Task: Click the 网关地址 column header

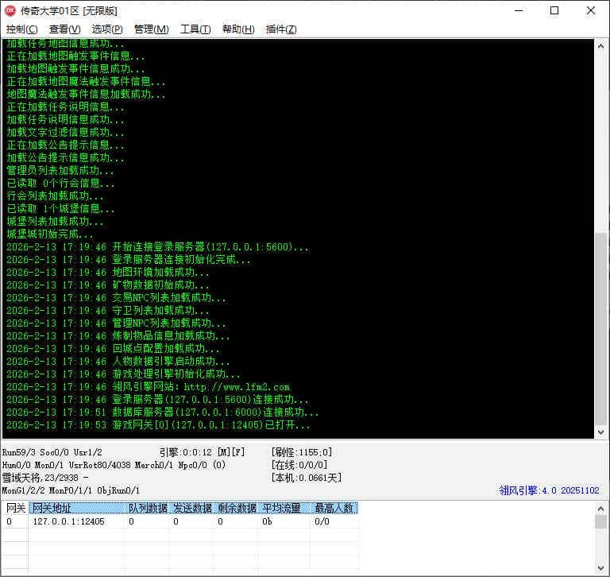Action: pos(76,508)
